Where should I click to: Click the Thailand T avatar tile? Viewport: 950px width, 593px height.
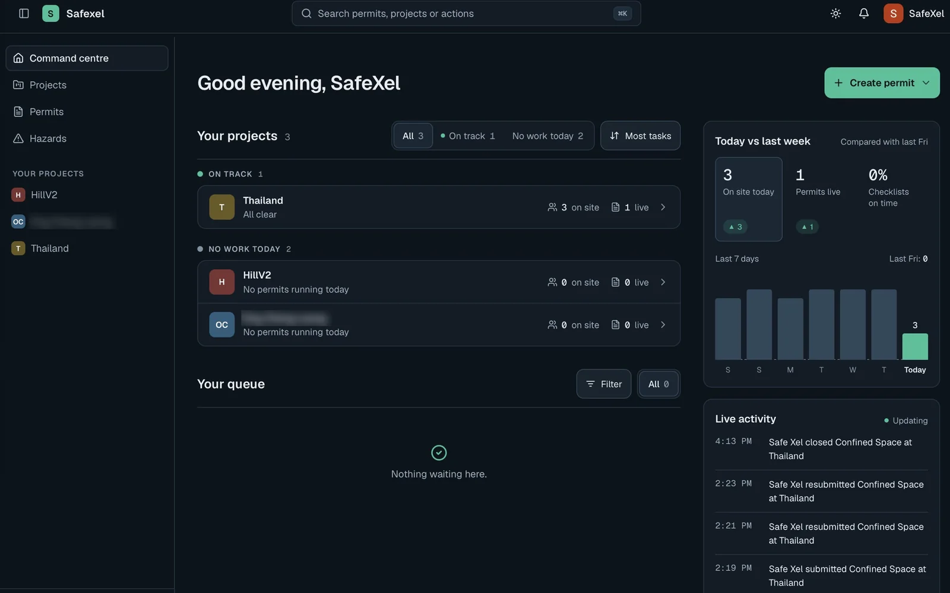221,207
